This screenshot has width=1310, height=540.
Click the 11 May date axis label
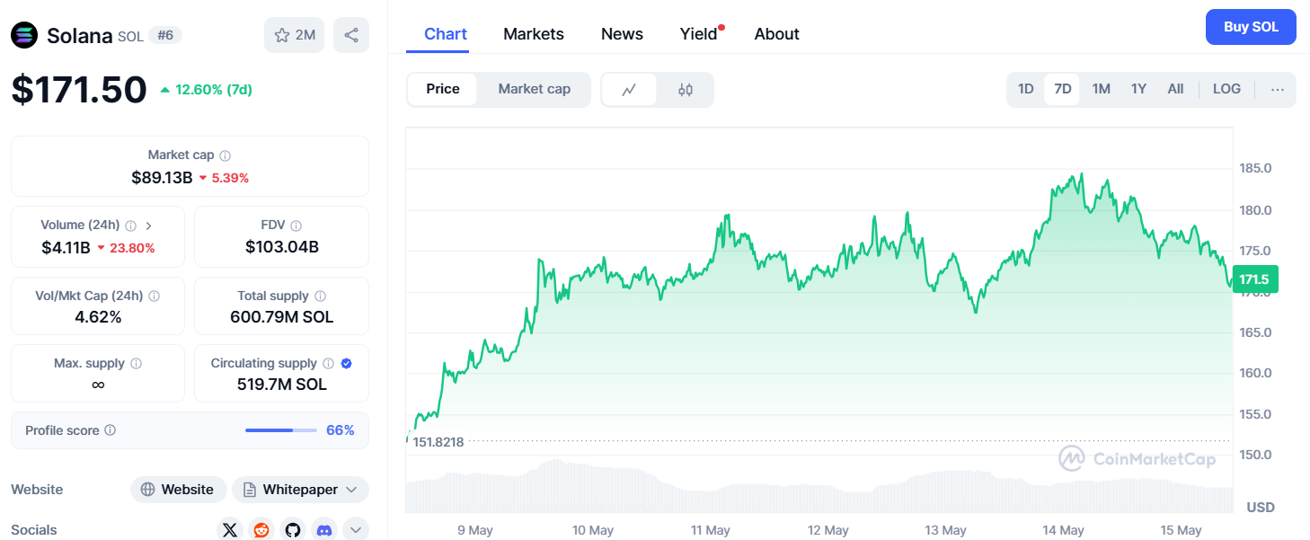[711, 530]
